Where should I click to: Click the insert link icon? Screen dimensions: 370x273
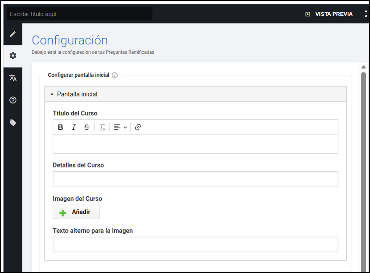138,127
